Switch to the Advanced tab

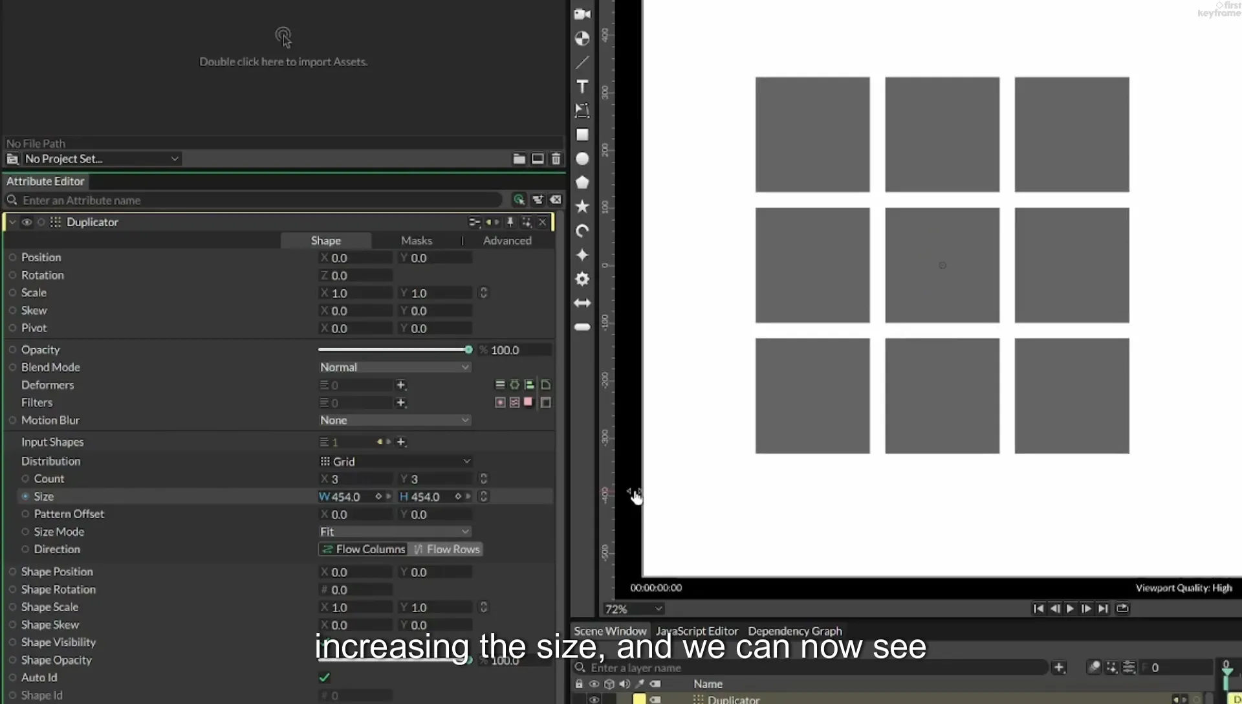coord(507,240)
